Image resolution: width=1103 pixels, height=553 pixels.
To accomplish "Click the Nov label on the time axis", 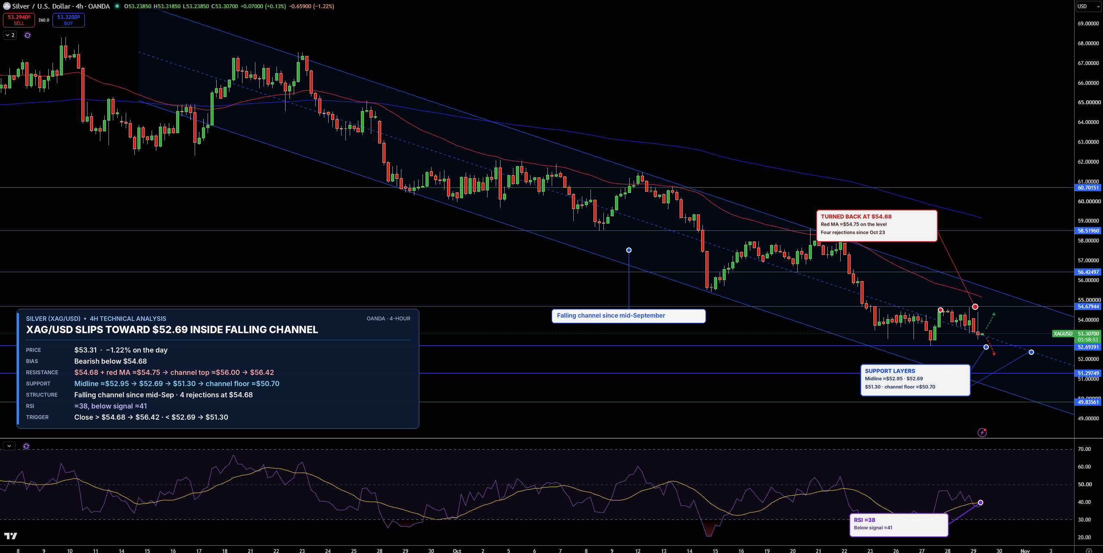I will 1025,550.
